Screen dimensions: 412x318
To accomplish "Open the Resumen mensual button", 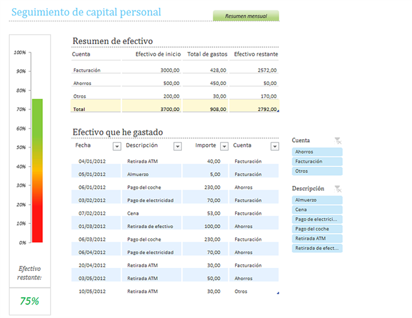I will pyautogui.click(x=246, y=16).
